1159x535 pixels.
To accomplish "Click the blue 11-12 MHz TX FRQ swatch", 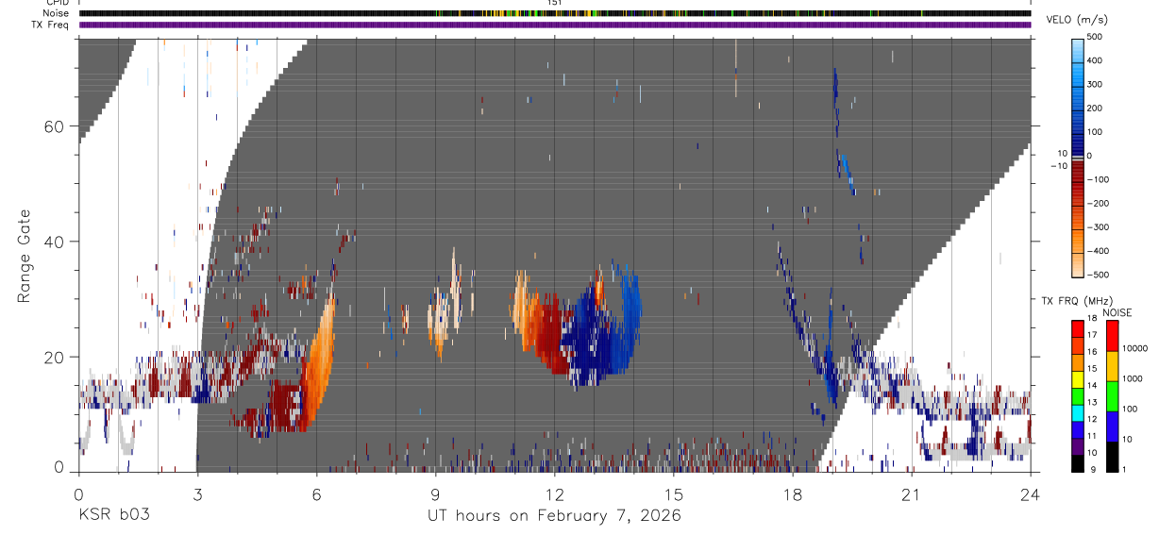I will click(x=1078, y=430).
